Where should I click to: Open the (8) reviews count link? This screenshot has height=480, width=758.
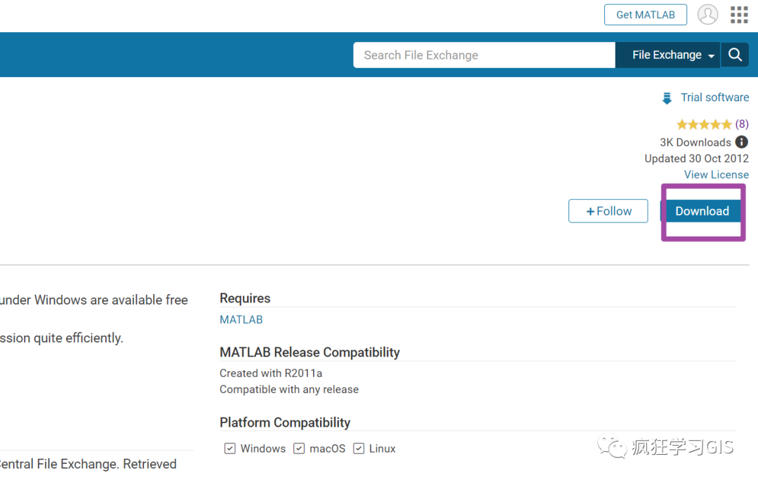click(x=742, y=124)
